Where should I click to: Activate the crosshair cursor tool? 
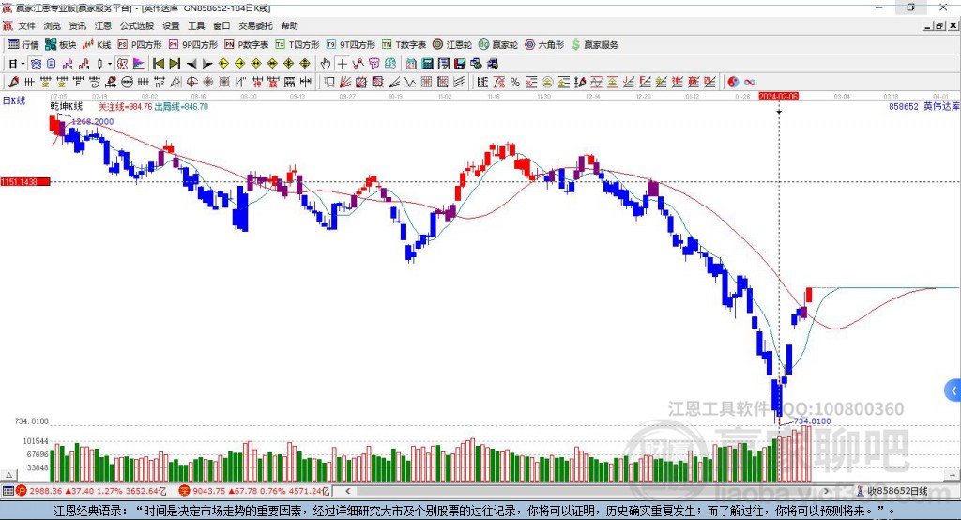click(x=342, y=64)
